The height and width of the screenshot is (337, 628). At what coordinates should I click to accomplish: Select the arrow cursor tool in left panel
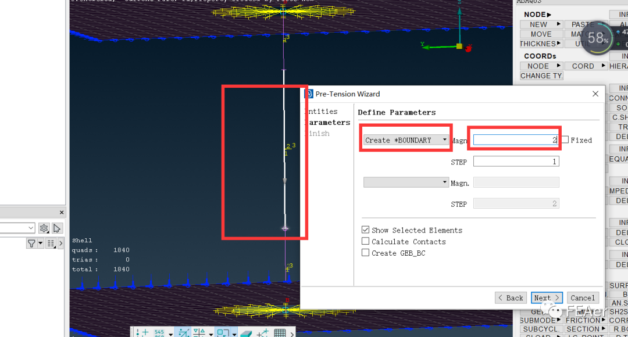pyautogui.click(x=57, y=228)
